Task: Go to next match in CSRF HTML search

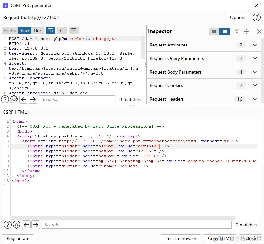Action: 36,225
